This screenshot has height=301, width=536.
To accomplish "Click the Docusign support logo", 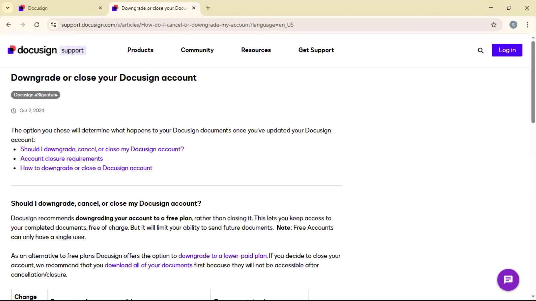I will point(47,50).
